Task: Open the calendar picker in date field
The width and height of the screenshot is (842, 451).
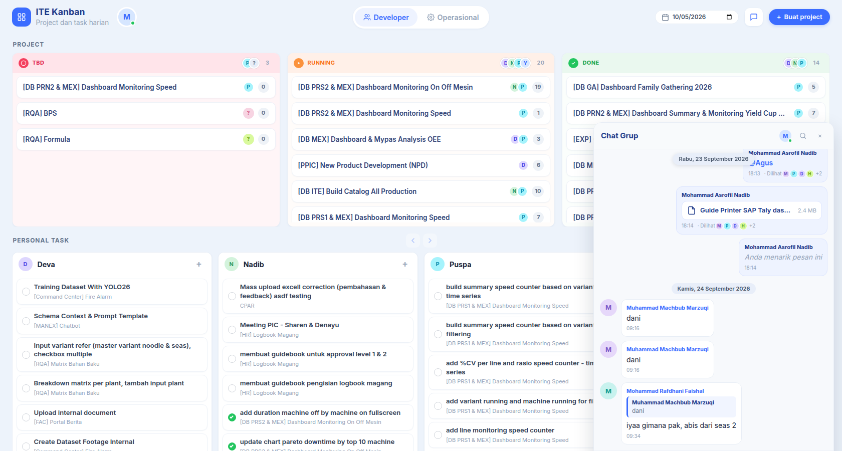Action: pyautogui.click(x=729, y=17)
